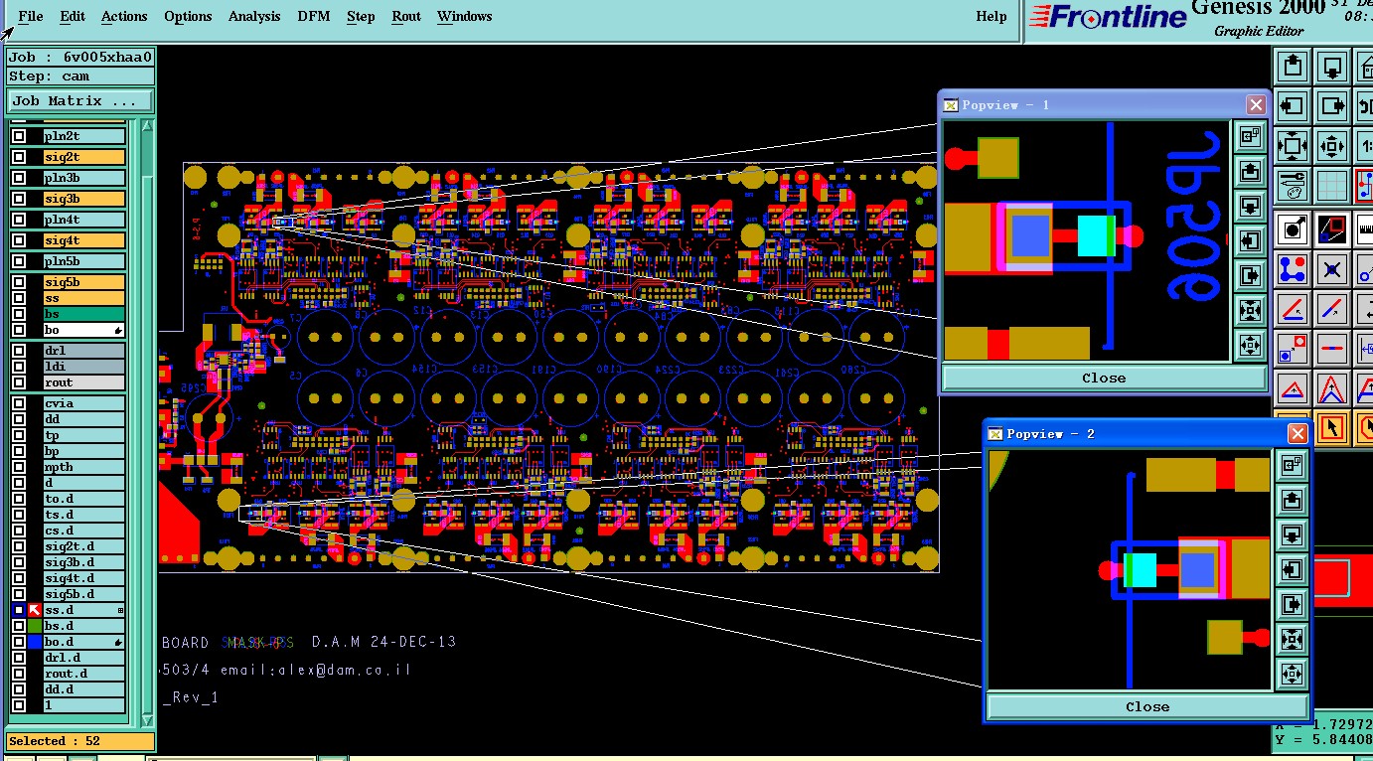This screenshot has height=761, width=1373.
Task: Select the blue X cross-point tool
Action: tap(1332, 269)
